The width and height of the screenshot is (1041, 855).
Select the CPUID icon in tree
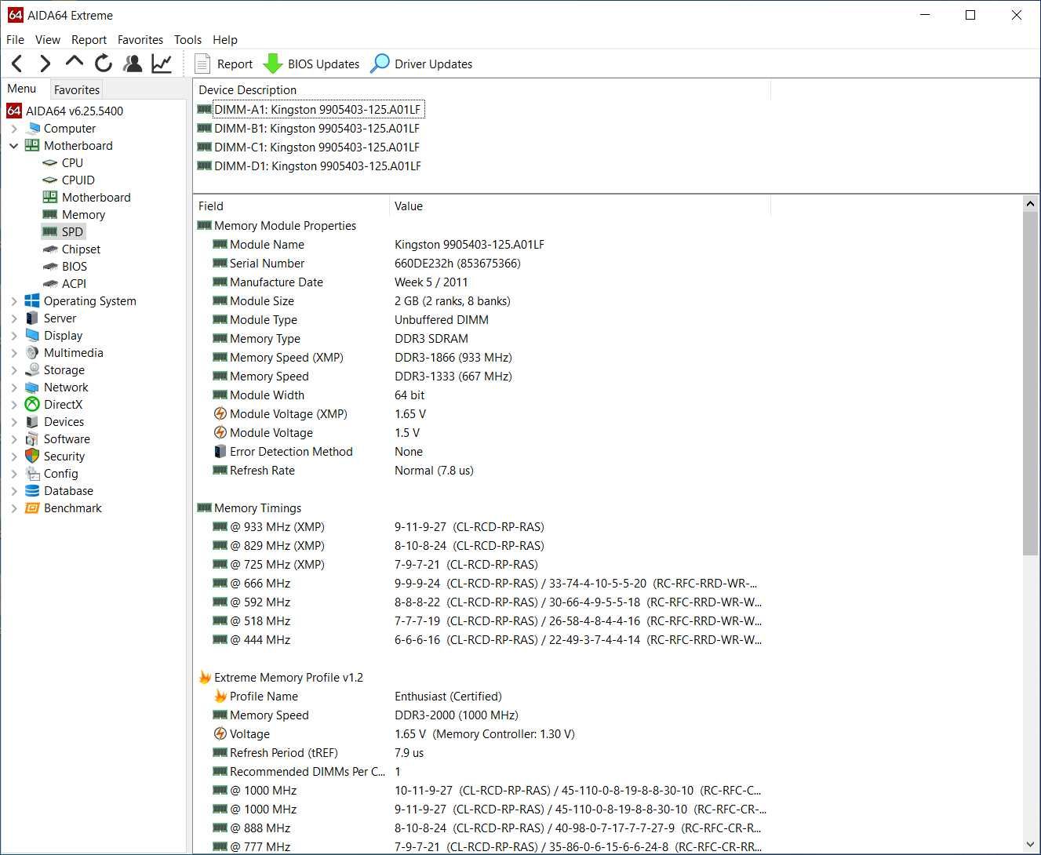[x=50, y=180]
